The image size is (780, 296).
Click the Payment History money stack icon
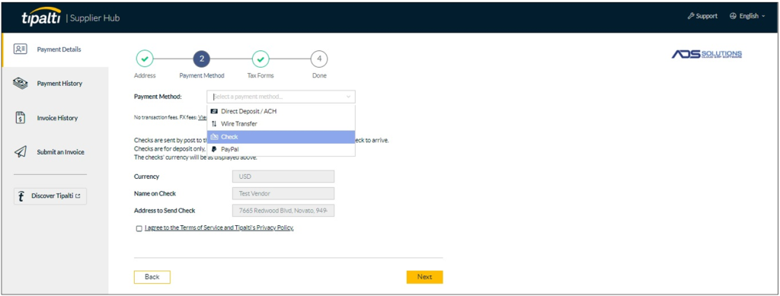[20, 84]
